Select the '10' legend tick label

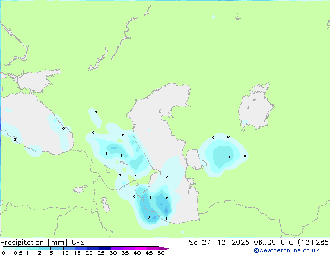click(65, 253)
